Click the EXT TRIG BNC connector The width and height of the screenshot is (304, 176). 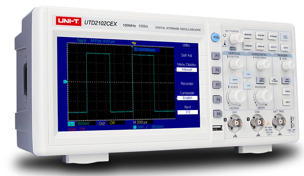coord(279,122)
